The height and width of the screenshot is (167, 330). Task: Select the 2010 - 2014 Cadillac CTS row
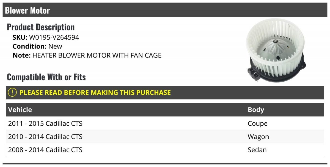[x=165, y=137]
